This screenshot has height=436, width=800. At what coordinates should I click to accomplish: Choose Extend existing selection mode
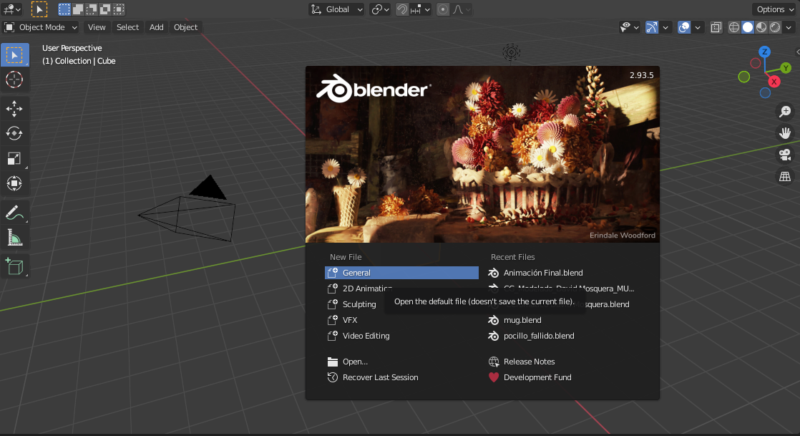pos(78,9)
